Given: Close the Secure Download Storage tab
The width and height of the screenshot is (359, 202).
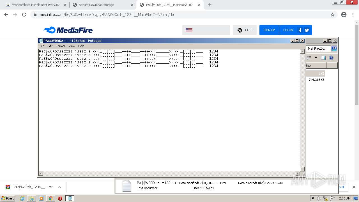Looking at the screenshot, I should [x=132, y=5].
